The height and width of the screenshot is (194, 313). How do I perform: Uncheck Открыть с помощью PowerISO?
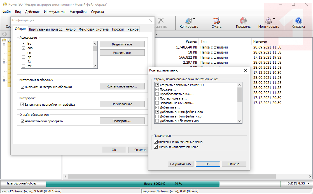(157, 85)
